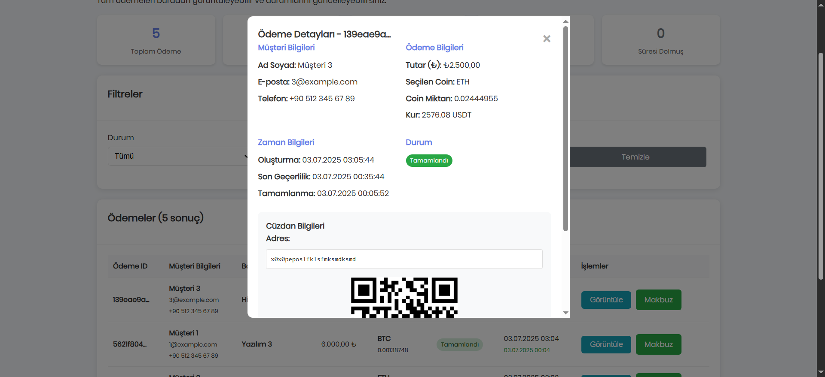Image resolution: width=825 pixels, height=377 pixels.
Task: Click the Müşteri Bilgileri modal heading
Action: pos(286,48)
